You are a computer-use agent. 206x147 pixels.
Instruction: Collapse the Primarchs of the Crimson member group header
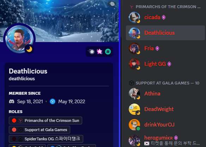pos(165,7)
